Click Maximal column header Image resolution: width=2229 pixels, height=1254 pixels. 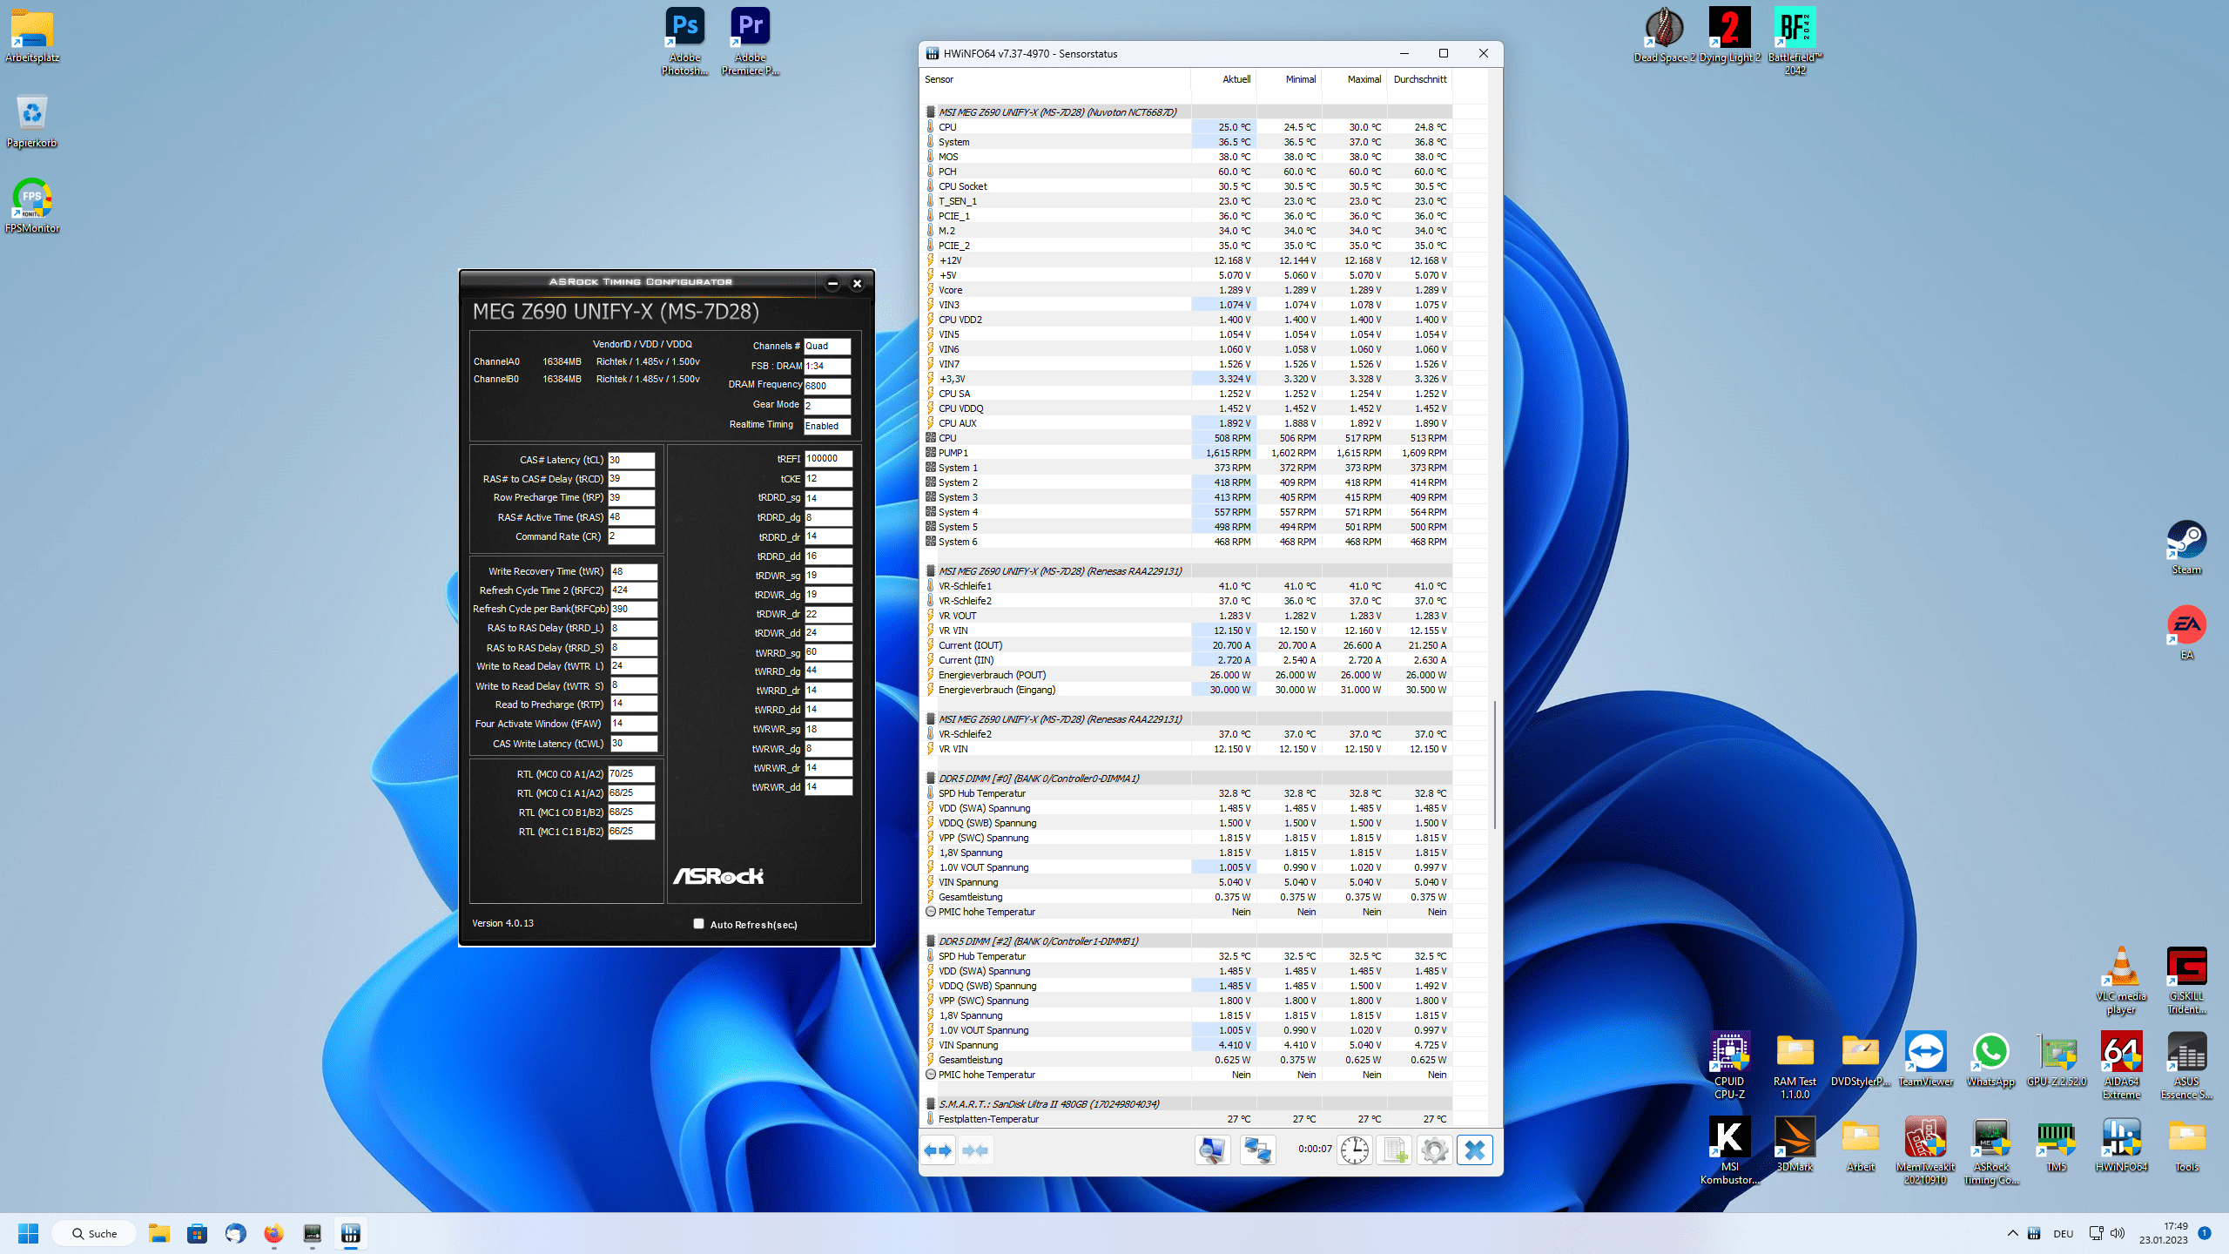[1354, 79]
